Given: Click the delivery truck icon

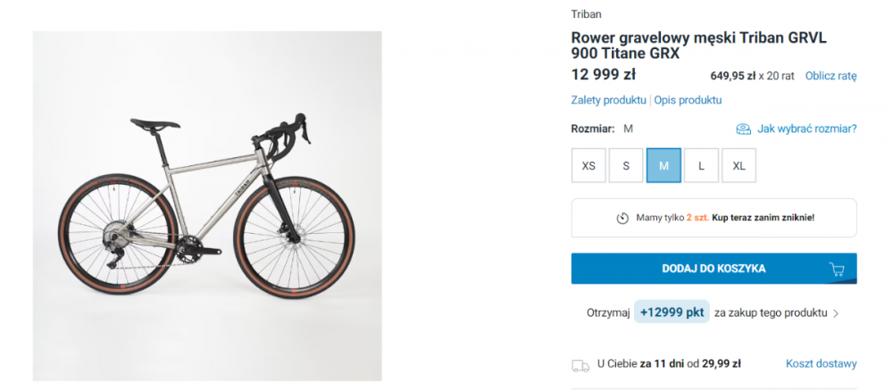Looking at the screenshot, I should point(580,365).
